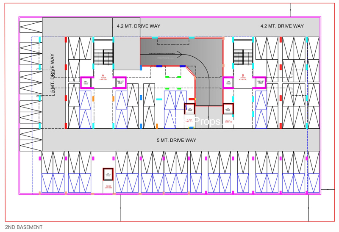
Task: Select the FIRE LIFT box right of Foyer B
Action: click(259, 82)
